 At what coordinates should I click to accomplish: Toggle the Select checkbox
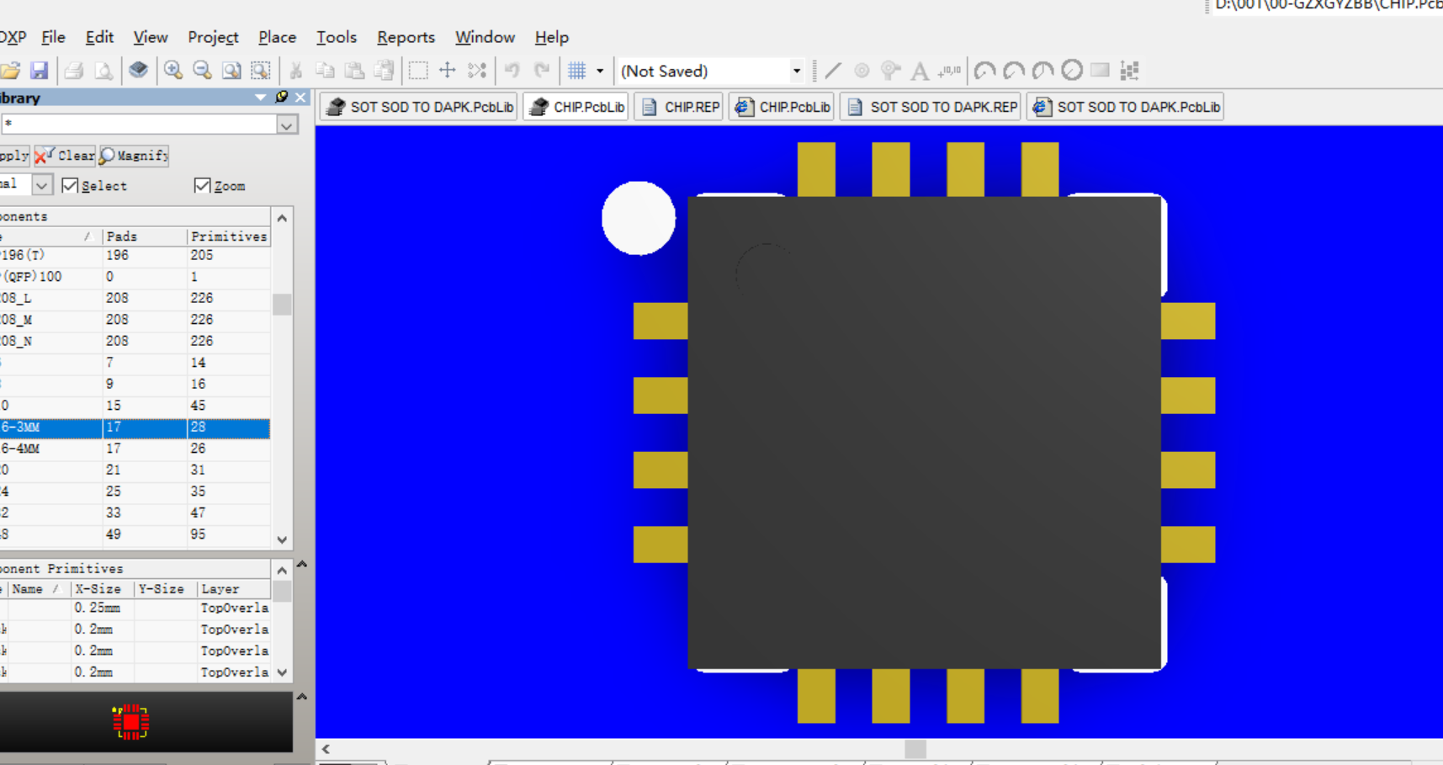coord(71,186)
